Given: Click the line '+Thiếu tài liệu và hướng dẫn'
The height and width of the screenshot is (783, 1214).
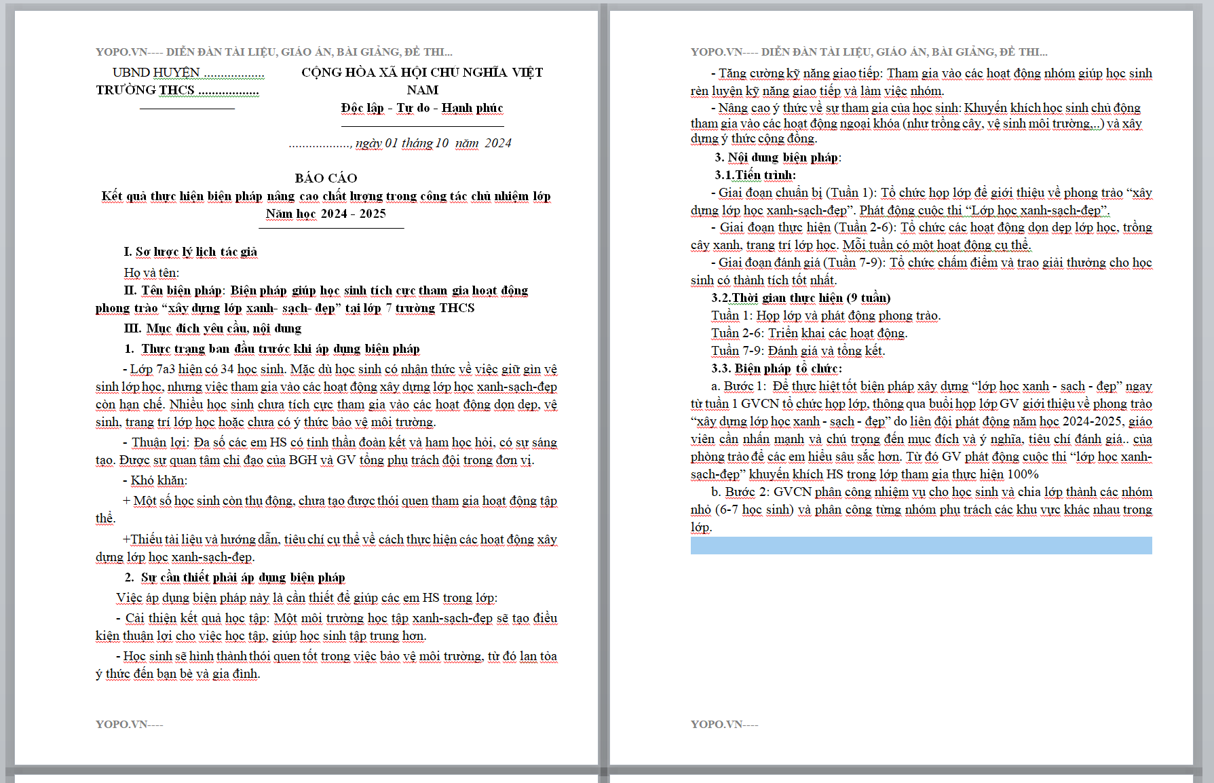Looking at the screenshot, I should pos(340,539).
